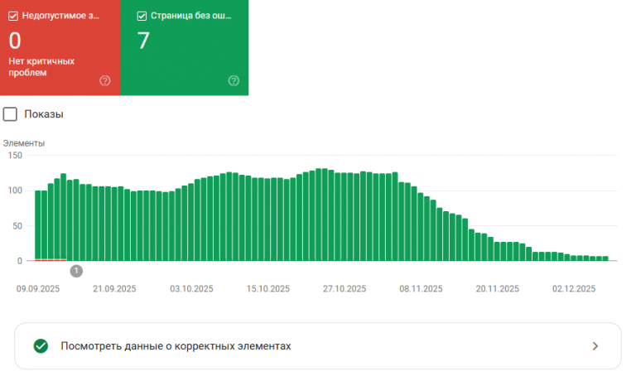This screenshot has height=381, width=636.
Task: Click the chart bar above 08.11.2025 label
Action: tap(421, 227)
